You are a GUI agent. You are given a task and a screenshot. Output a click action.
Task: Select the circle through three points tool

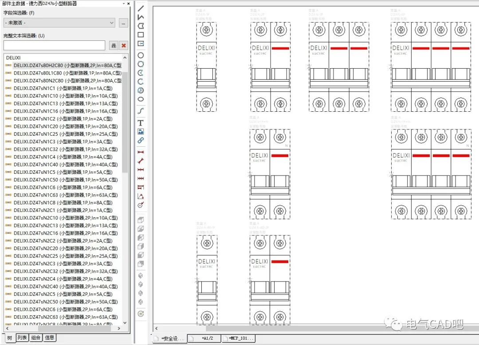141,64
